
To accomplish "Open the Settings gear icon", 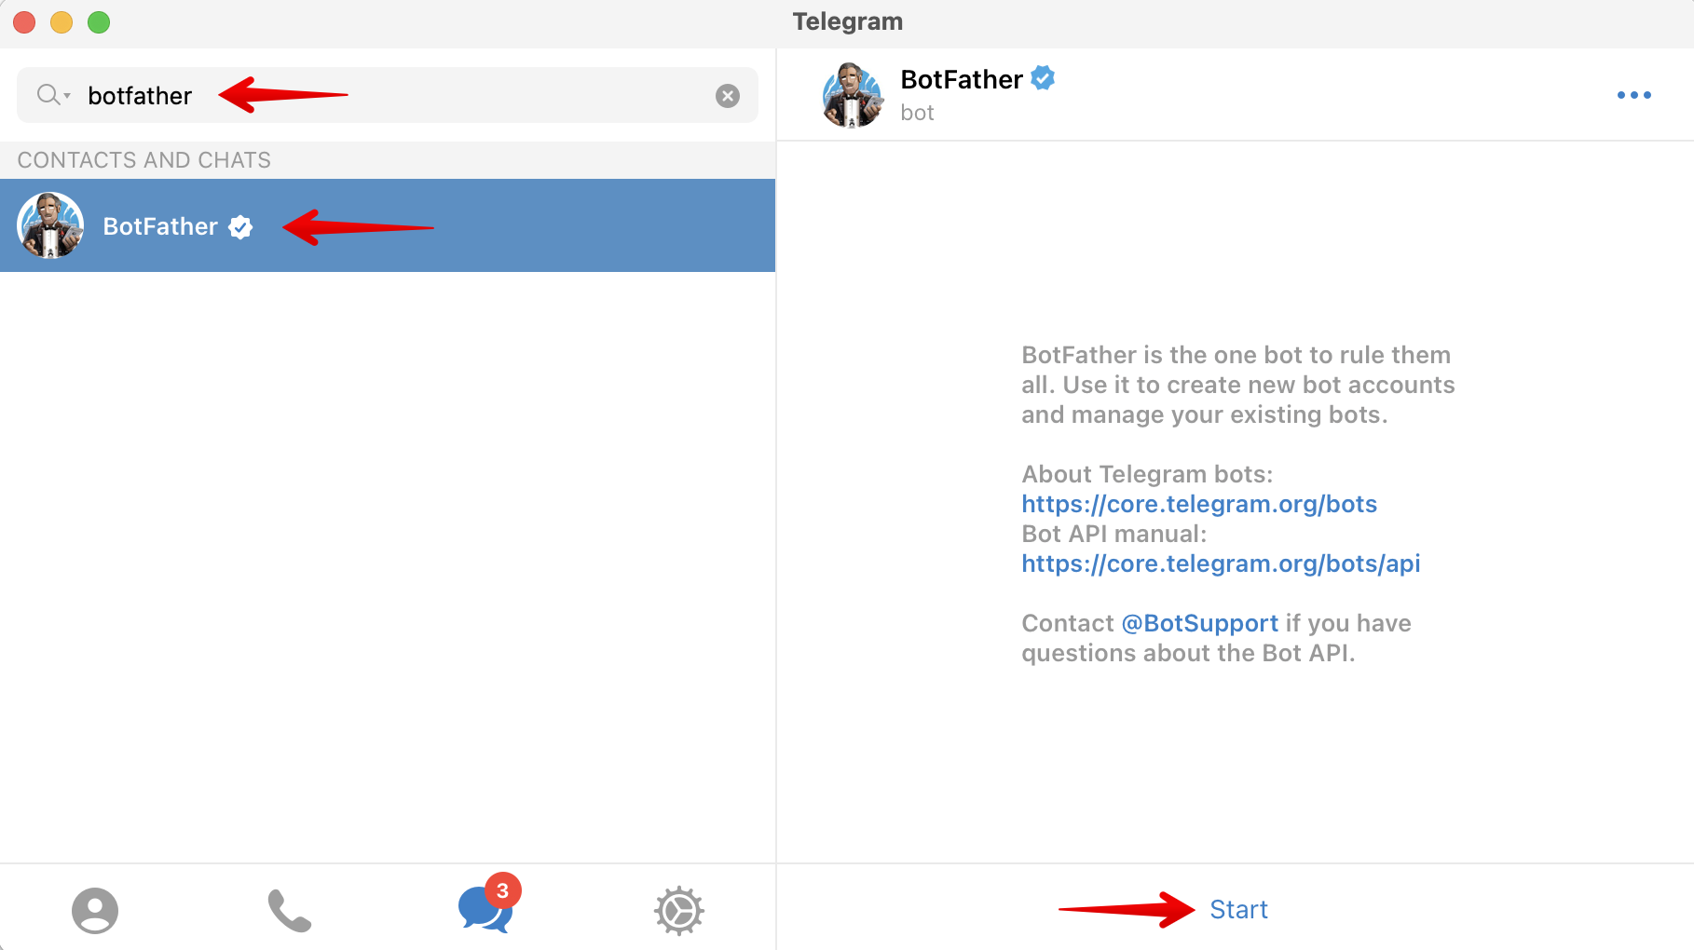I will tap(679, 910).
